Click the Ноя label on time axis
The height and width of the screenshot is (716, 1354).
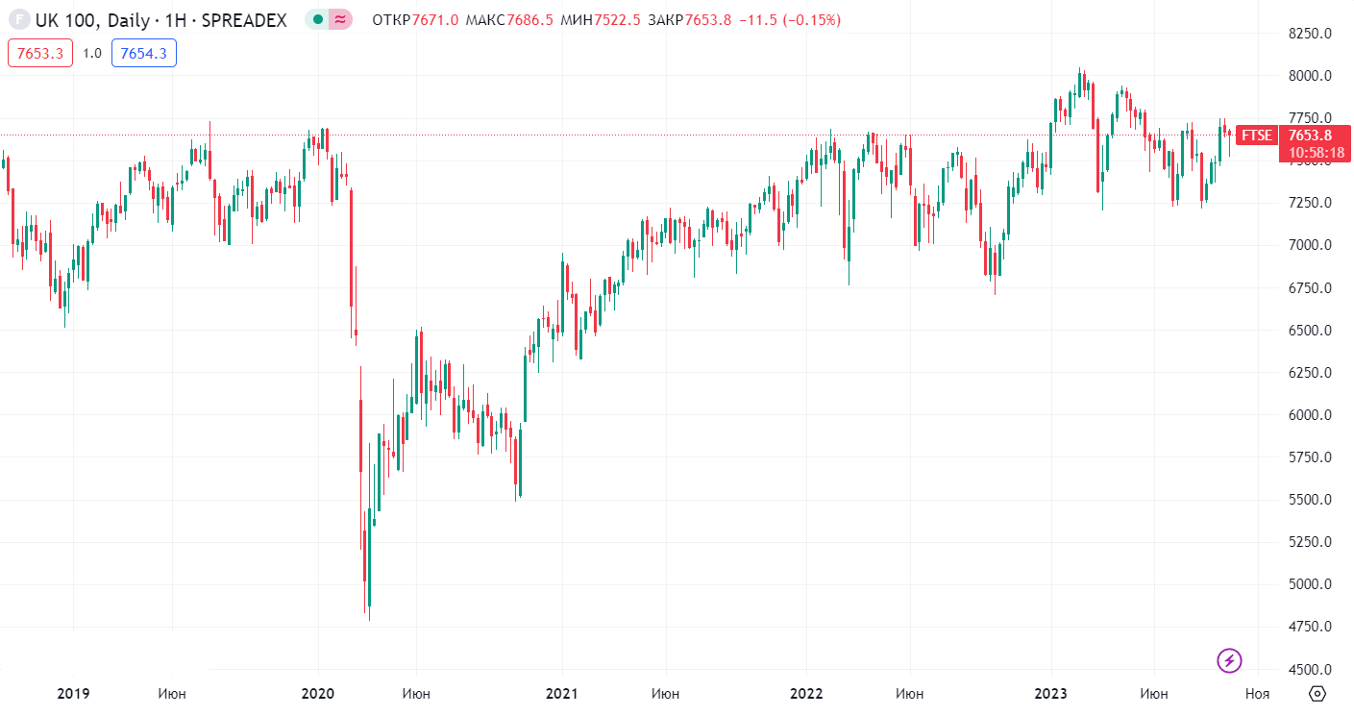[x=1257, y=693]
